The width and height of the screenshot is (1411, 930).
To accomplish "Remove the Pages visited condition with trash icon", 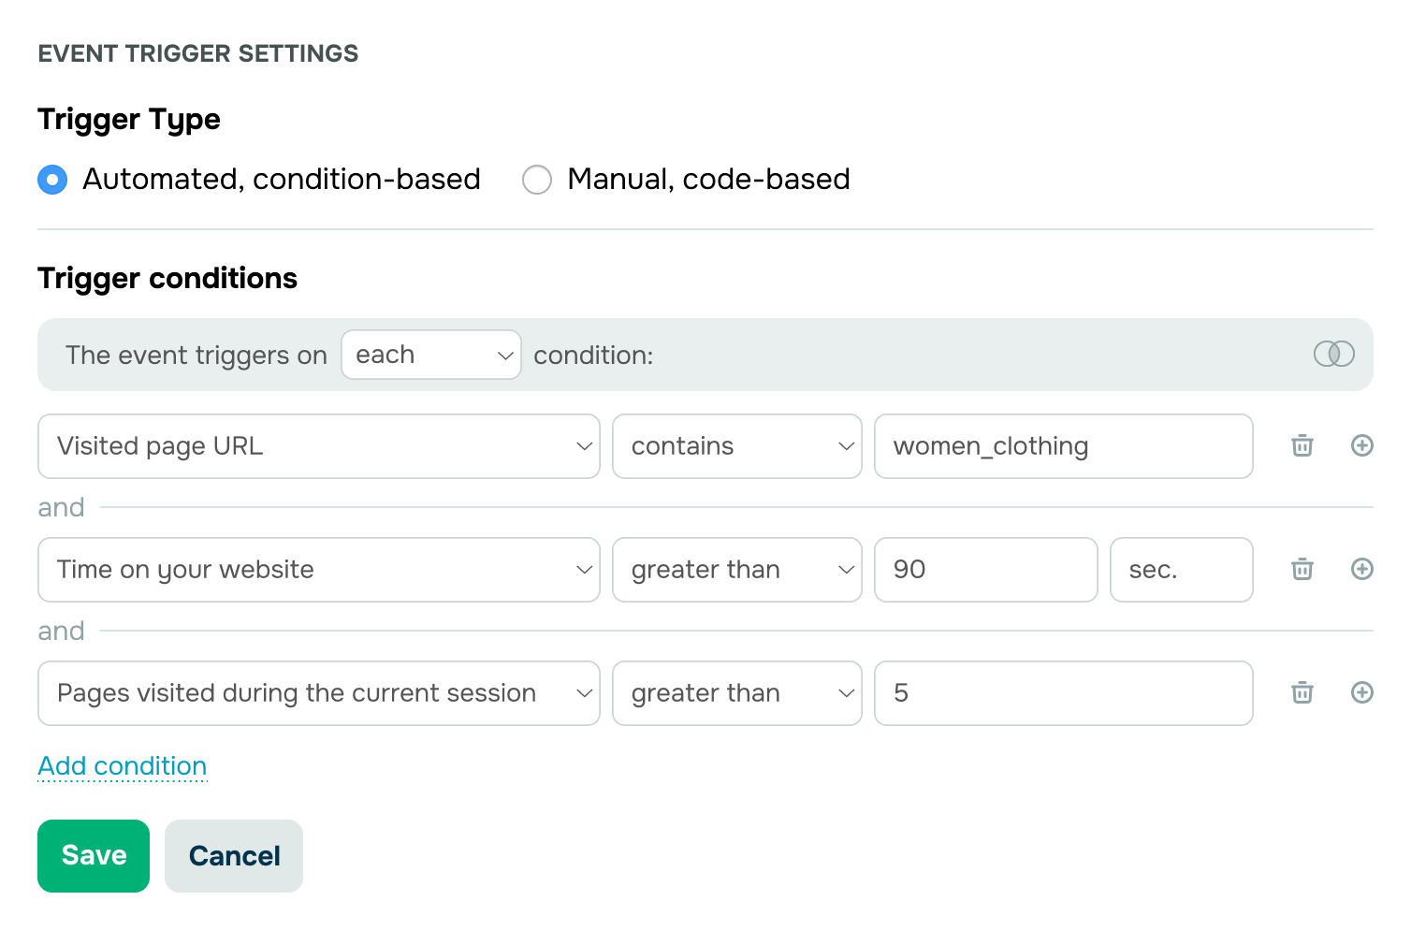I will click(1302, 692).
